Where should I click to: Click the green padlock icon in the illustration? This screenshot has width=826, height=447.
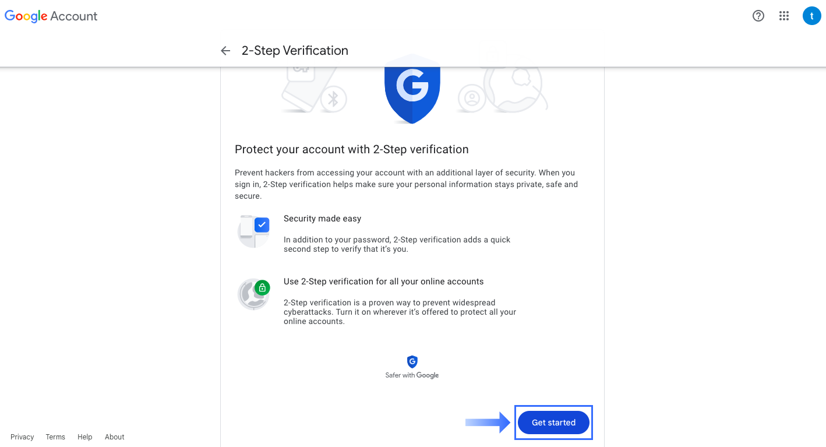pyautogui.click(x=262, y=287)
